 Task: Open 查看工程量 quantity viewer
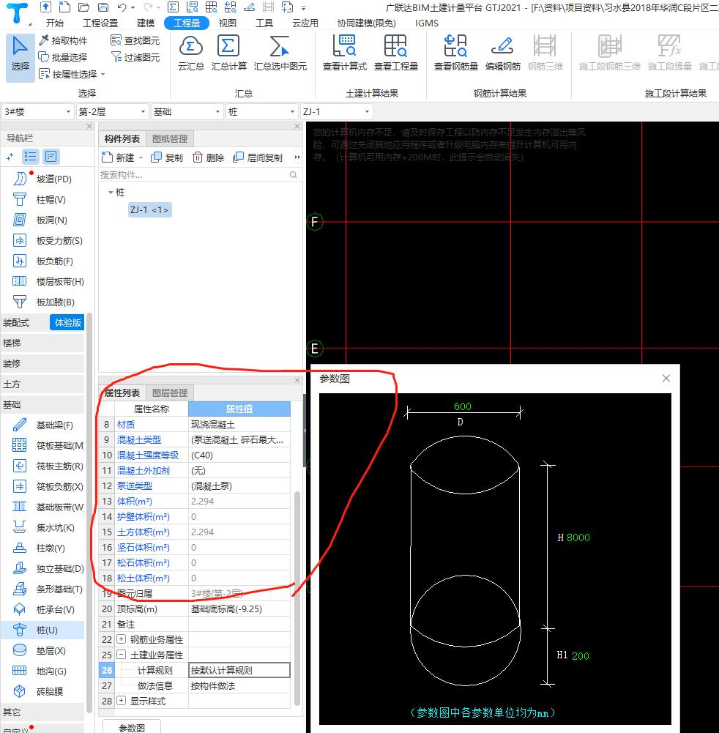click(396, 53)
